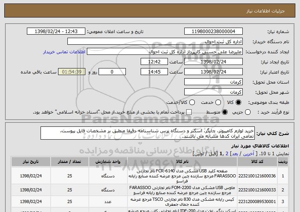Click the تعداد / مقدار column header
Screen dimensions: 300x212
(69, 161)
